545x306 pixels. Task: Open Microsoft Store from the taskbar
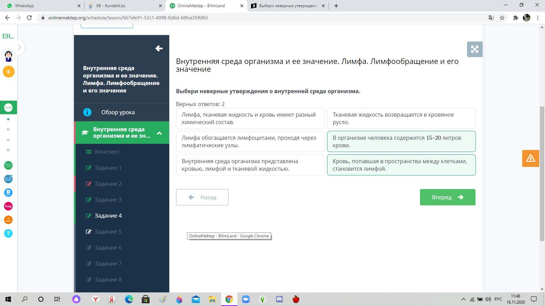[145, 299]
